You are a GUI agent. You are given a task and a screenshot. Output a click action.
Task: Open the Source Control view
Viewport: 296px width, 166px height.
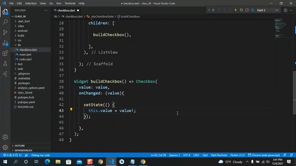(x=5, y=32)
